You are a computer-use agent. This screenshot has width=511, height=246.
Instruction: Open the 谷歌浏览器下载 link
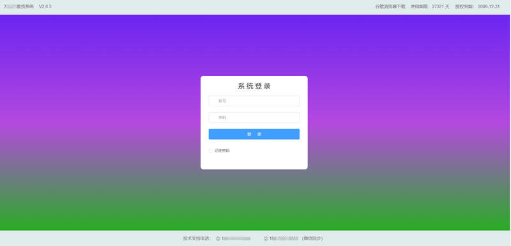point(390,6)
